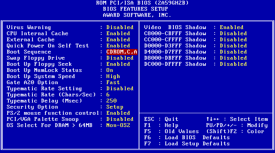Toggle Quick Power On Self Test value
The image size is (275, 153).
[118, 46]
